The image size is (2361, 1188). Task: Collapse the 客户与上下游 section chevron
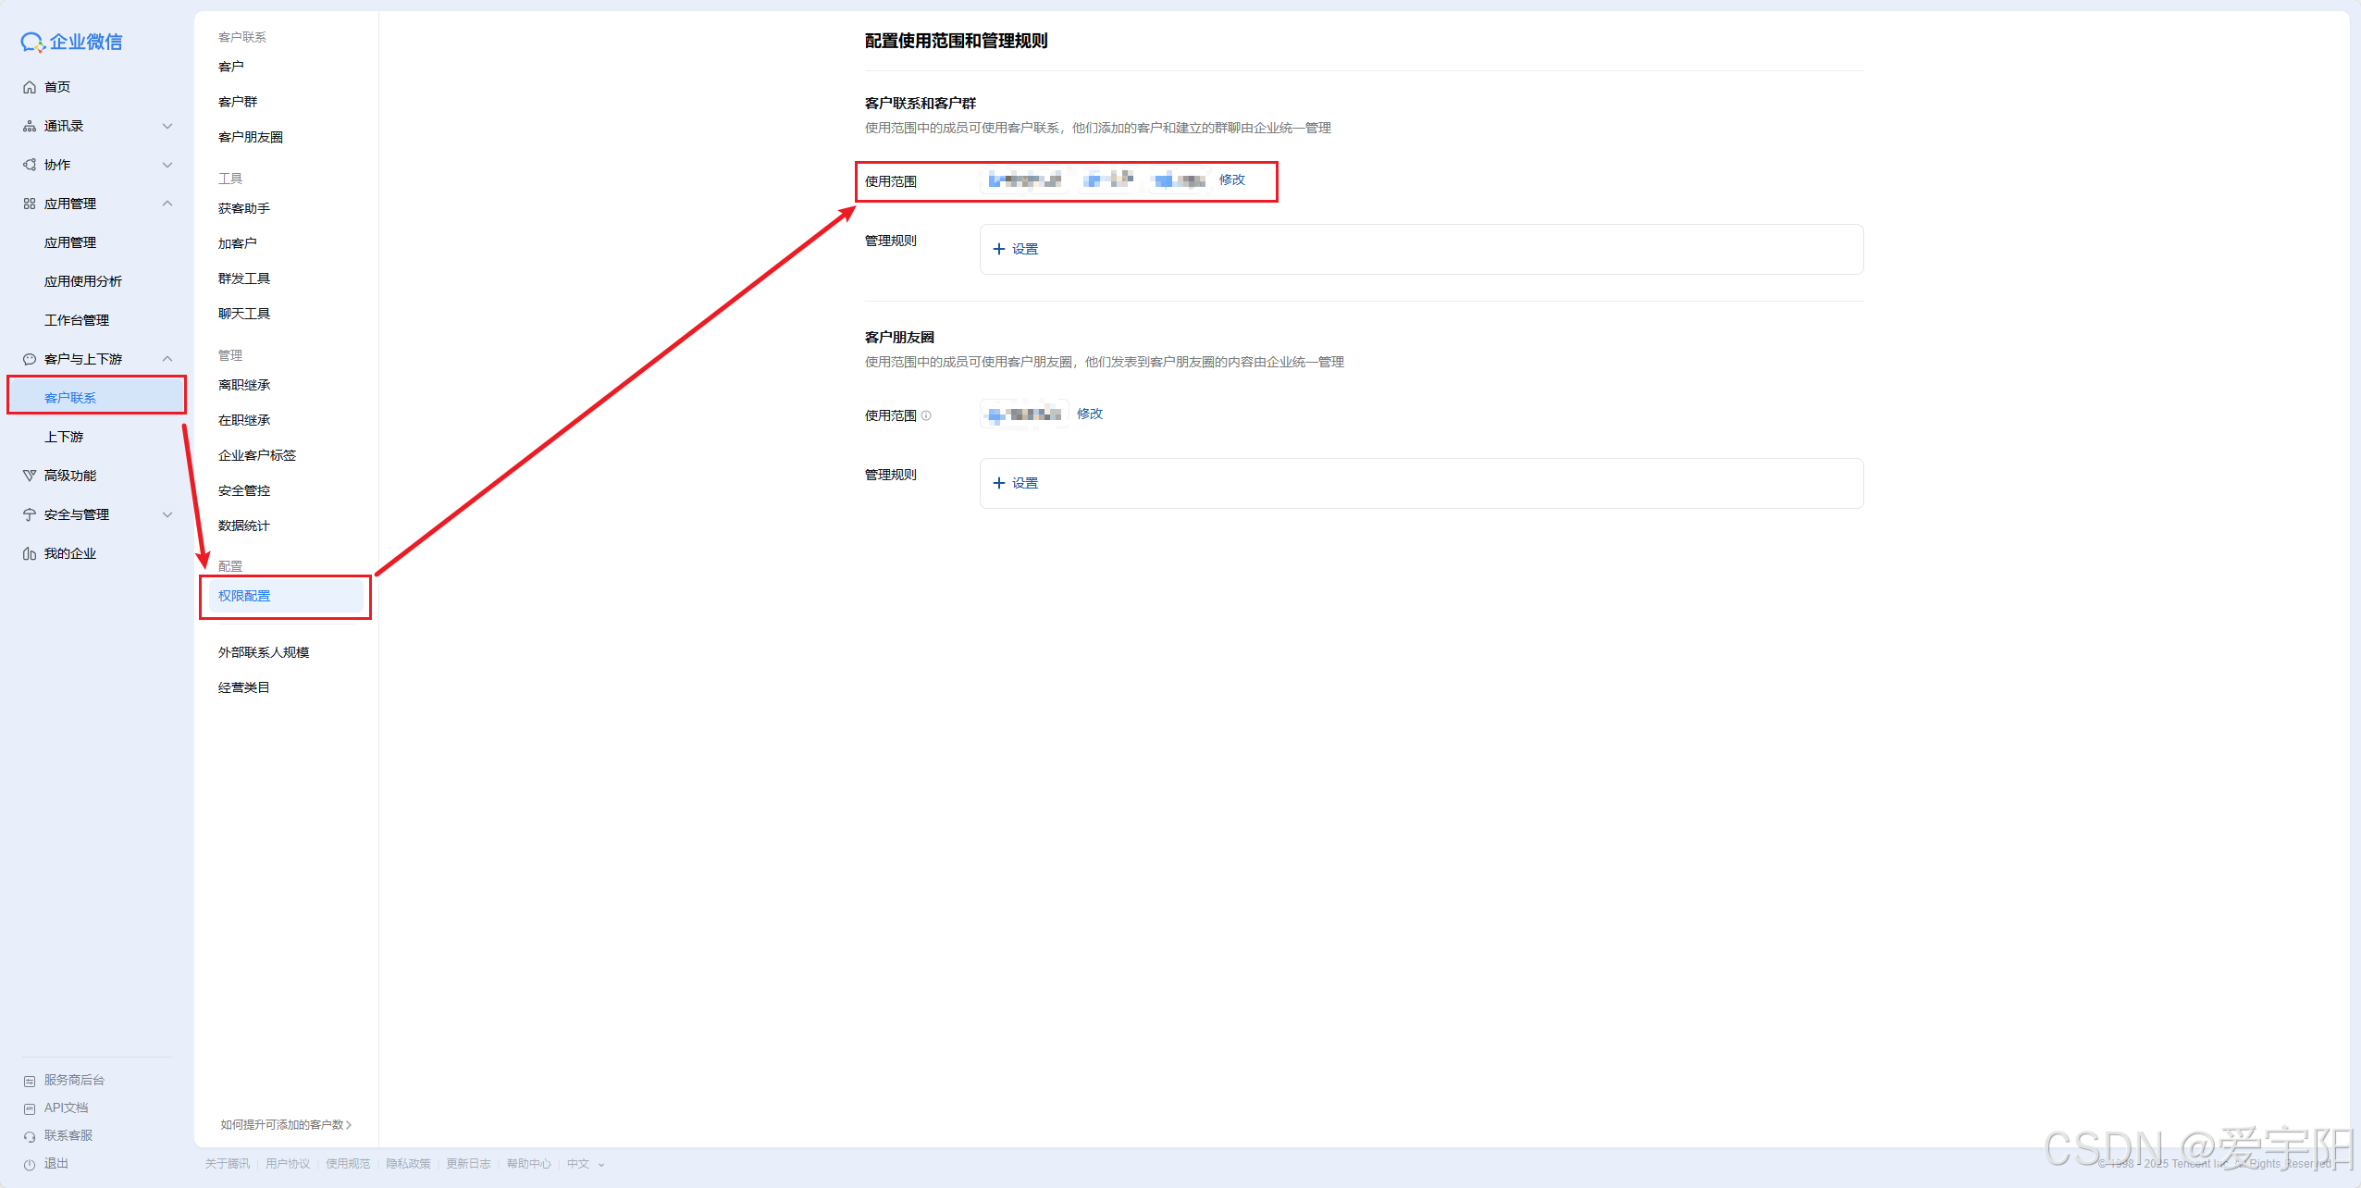(x=167, y=359)
